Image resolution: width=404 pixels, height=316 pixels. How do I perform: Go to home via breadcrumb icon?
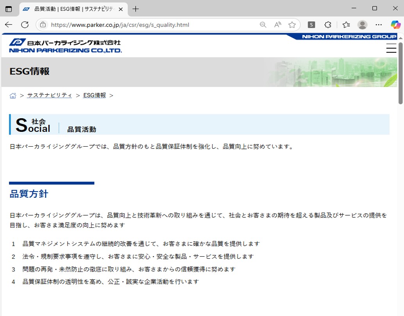(13, 96)
